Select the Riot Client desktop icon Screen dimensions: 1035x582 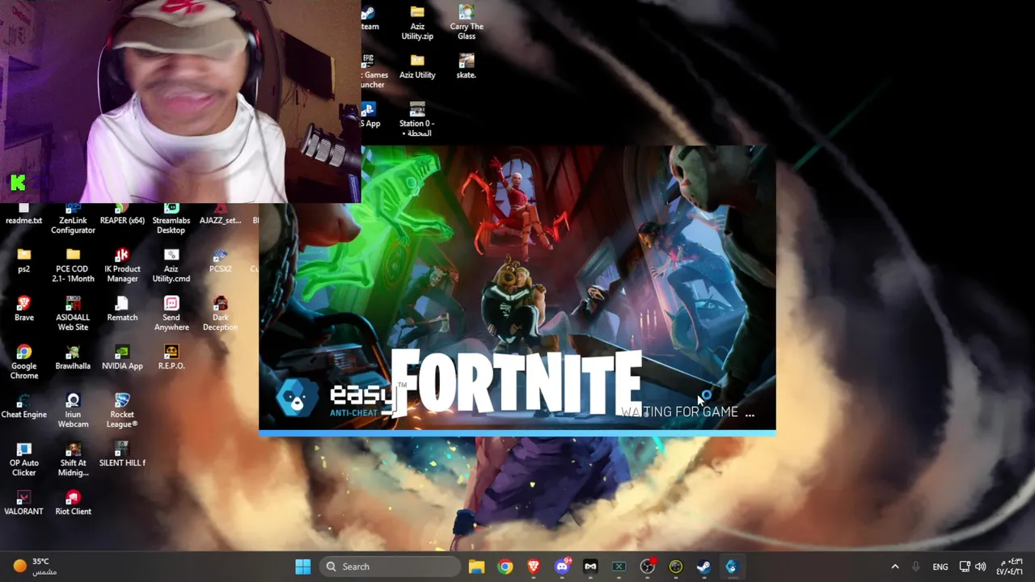(73, 503)
